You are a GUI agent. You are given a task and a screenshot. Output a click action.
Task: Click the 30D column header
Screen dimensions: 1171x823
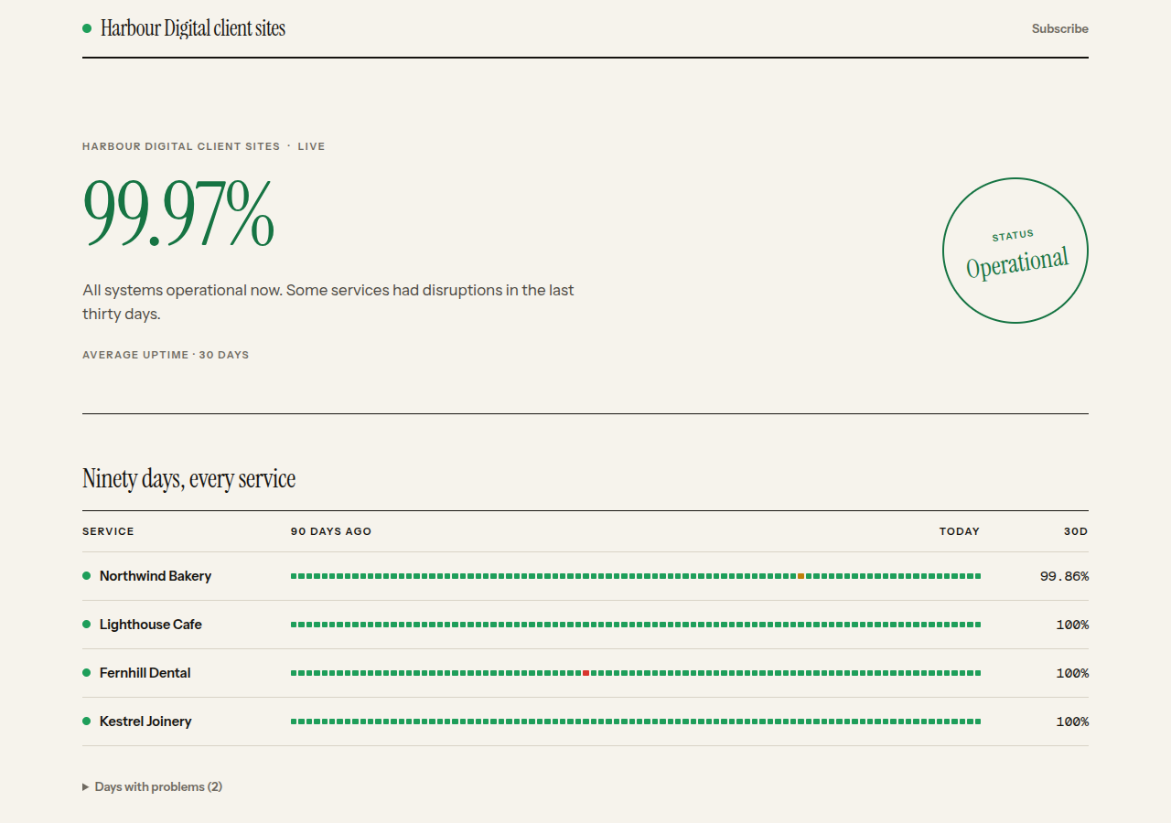1076,531
